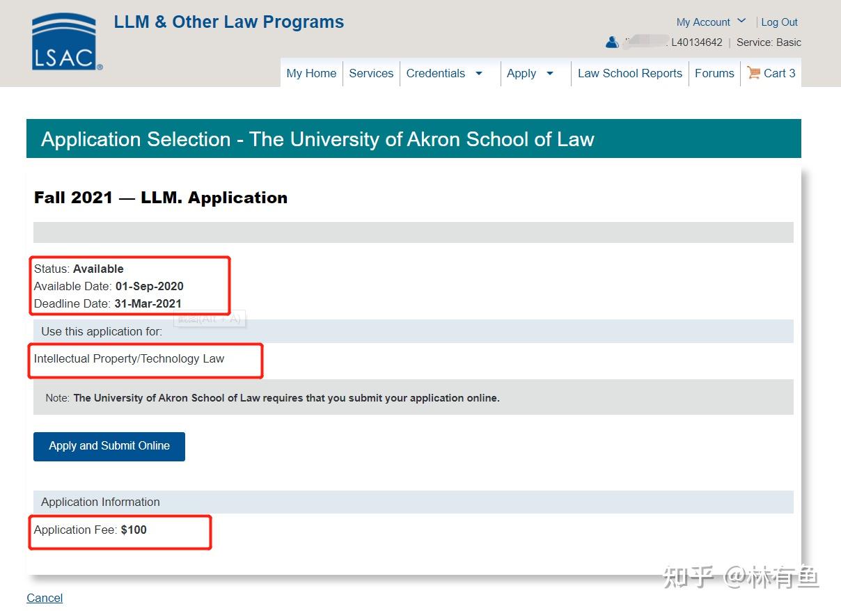Expand the My Account dropdown chevron
Image resolution: width=841 pixels, height=611 pixels.
[x=742, y=20]
